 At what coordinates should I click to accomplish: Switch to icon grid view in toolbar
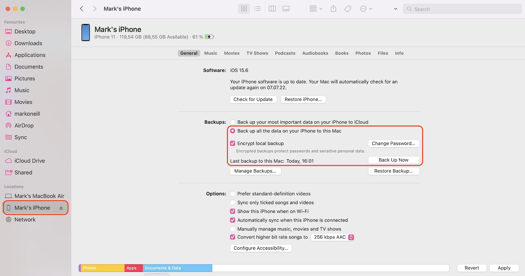point(244,9)
